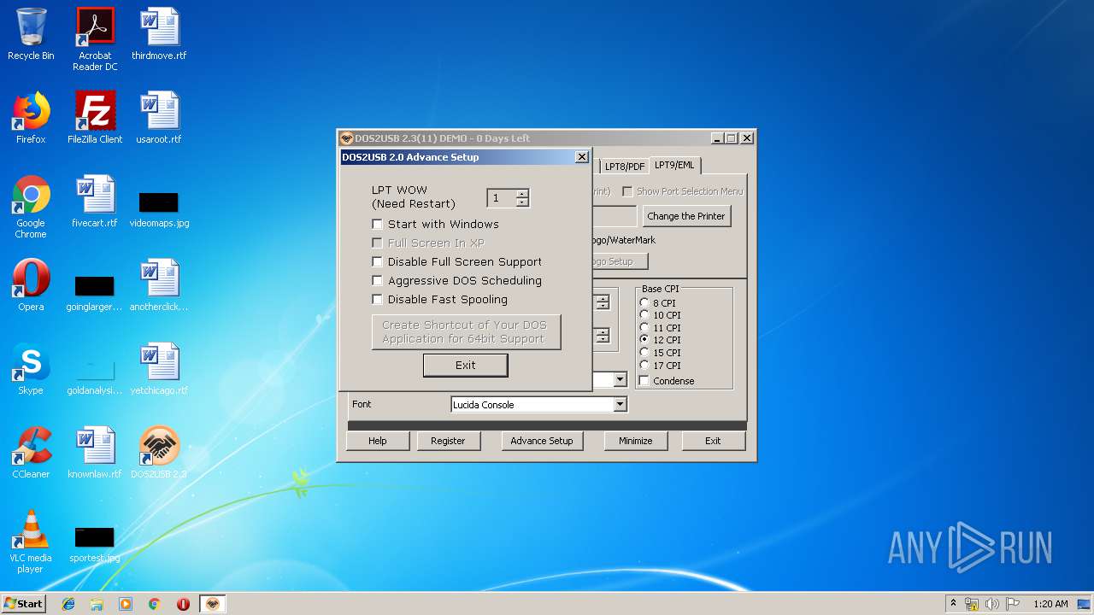Select anotherclick desktop document
This screenshot has height=615, width=1094.
click(159, 285)
